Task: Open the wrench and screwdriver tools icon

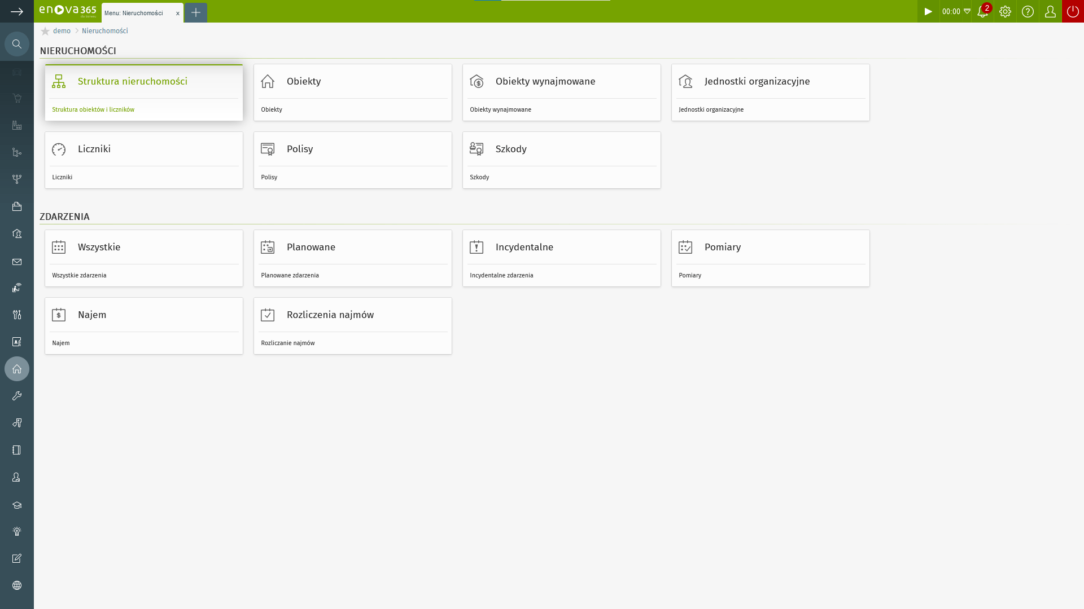Action: (17, 315)
